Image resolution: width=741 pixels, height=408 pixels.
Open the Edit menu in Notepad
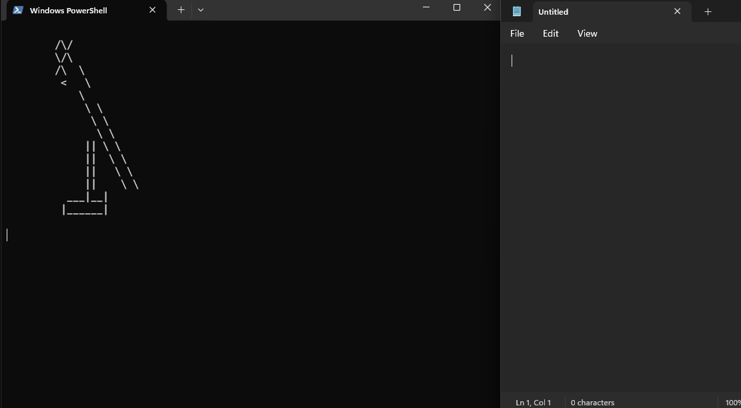[x=550, y=33]
